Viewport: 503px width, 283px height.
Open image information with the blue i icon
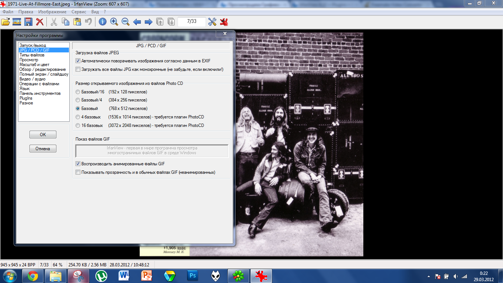(x=102, y=22)
